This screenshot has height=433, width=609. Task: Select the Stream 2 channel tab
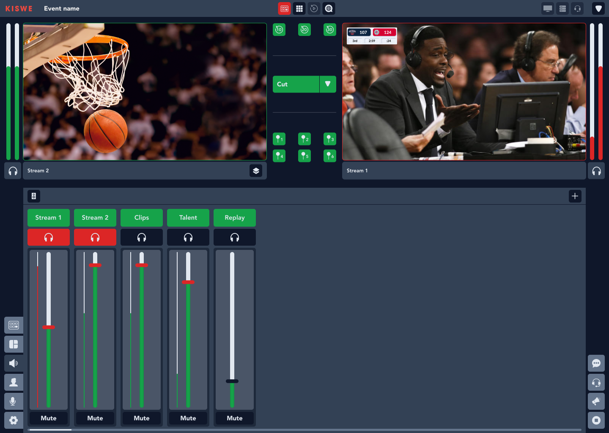(95, 218)
